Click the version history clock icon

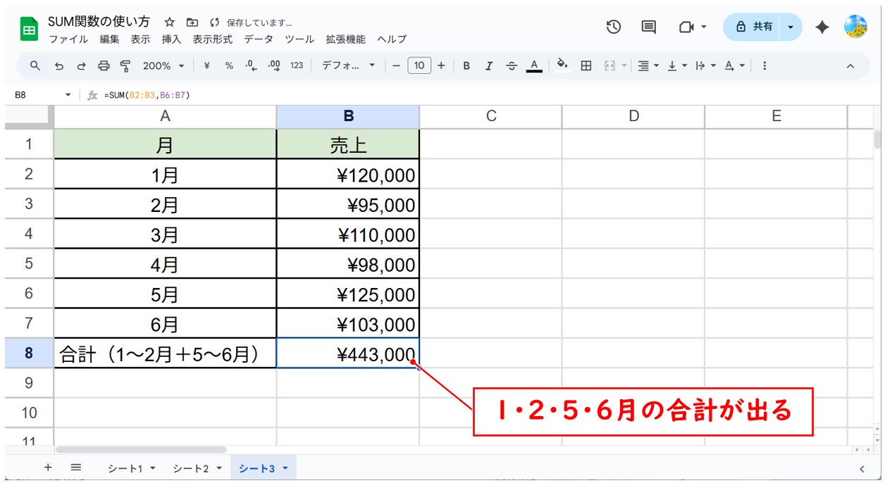614,27
